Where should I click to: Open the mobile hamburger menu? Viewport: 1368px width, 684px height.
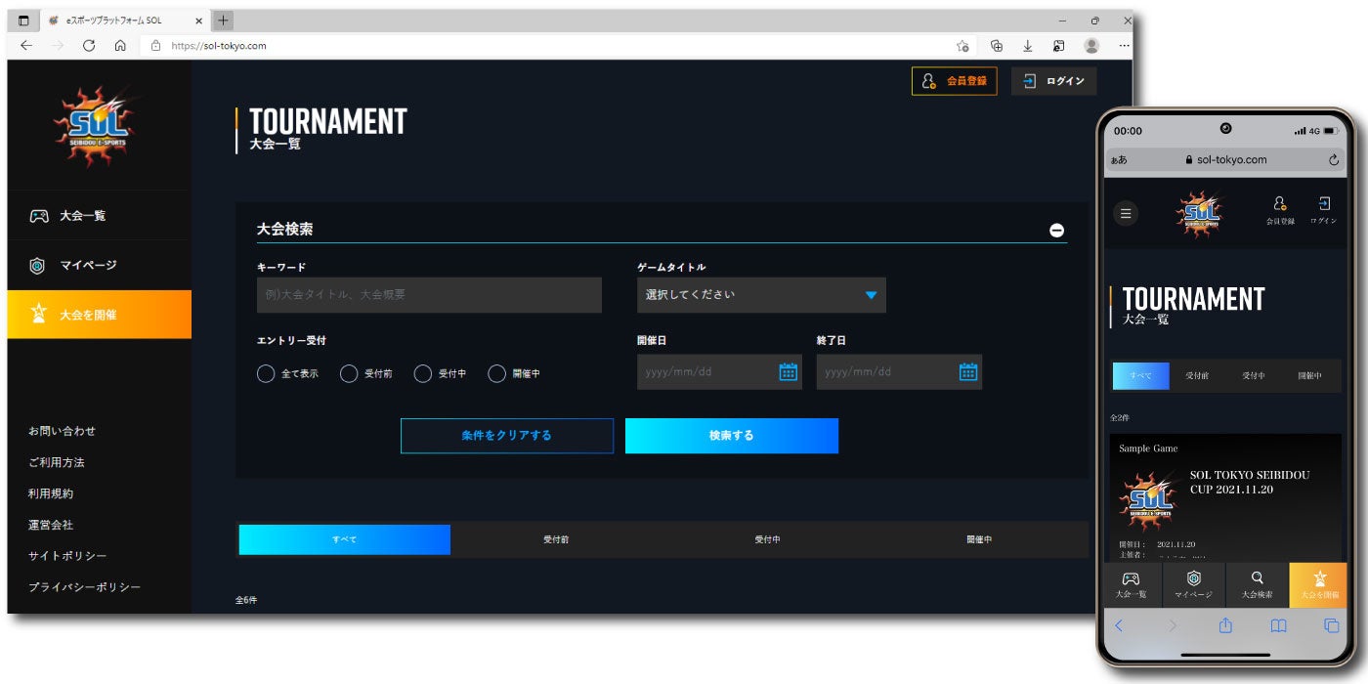[1126, 212]
